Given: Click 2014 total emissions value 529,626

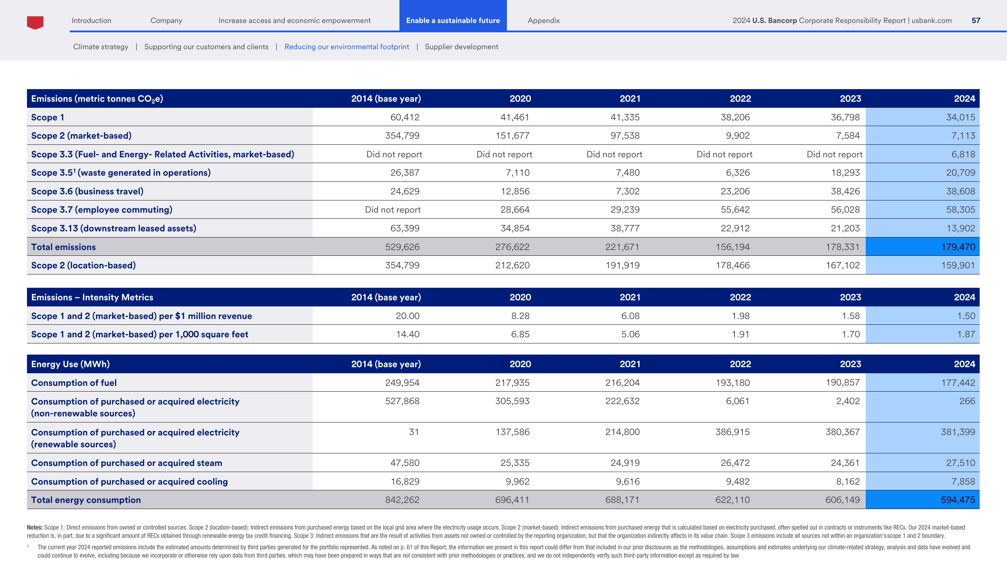Looking at the screenshot, I should pos(402,247).
